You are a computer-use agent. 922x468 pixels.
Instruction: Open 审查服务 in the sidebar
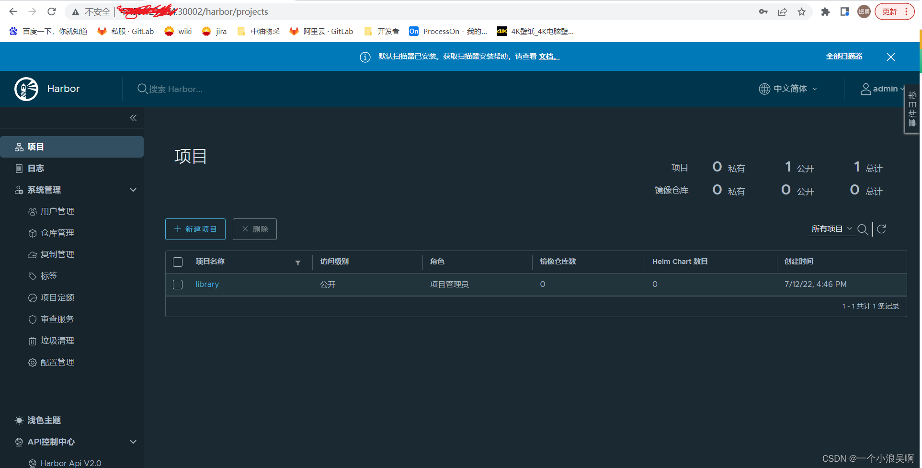(x=57, y=319)
